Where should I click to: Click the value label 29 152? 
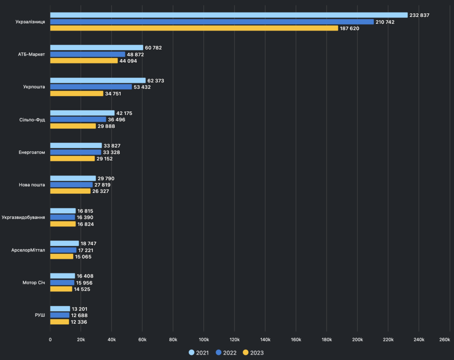pos(105,159)
